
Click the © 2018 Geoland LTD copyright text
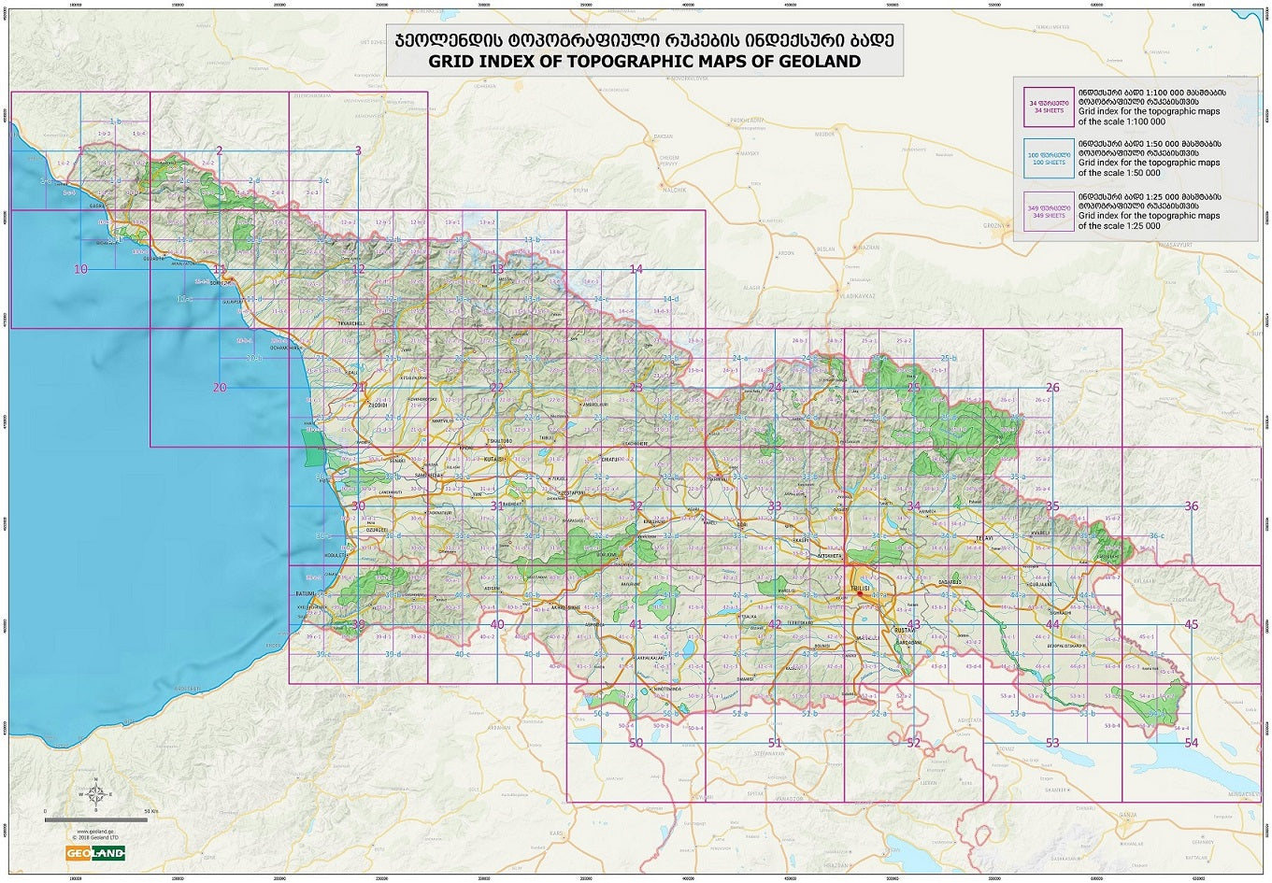(95, 837)
